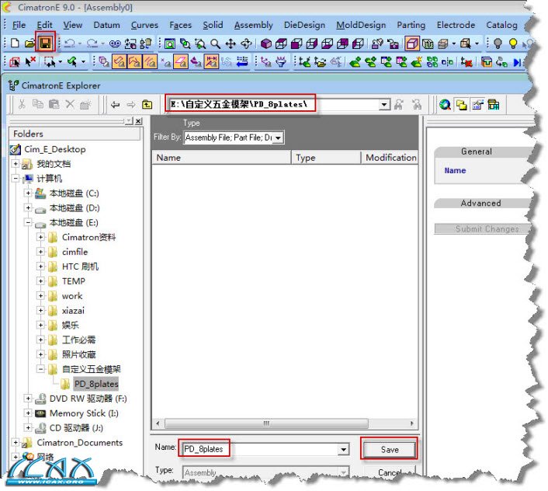Open the File menu
Screen dimensions: 548x491
coord(19,25)
